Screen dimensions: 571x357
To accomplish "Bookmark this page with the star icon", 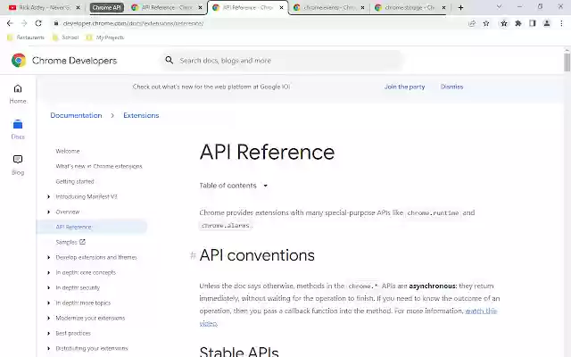I will (486, 23).
